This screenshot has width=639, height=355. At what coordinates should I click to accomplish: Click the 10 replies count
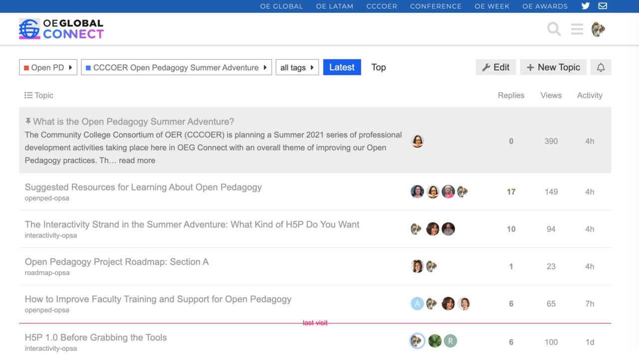point(511,229)
